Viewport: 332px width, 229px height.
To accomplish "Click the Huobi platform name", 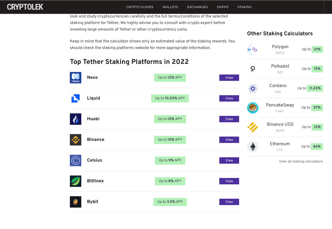I will (x=93, y=119).
